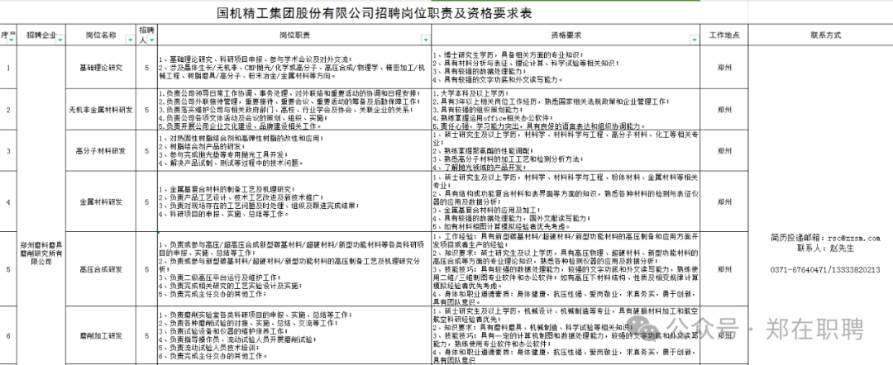Click the 博士研究生学历 qualification cell
Screen dimensions: 893x365
566,67
